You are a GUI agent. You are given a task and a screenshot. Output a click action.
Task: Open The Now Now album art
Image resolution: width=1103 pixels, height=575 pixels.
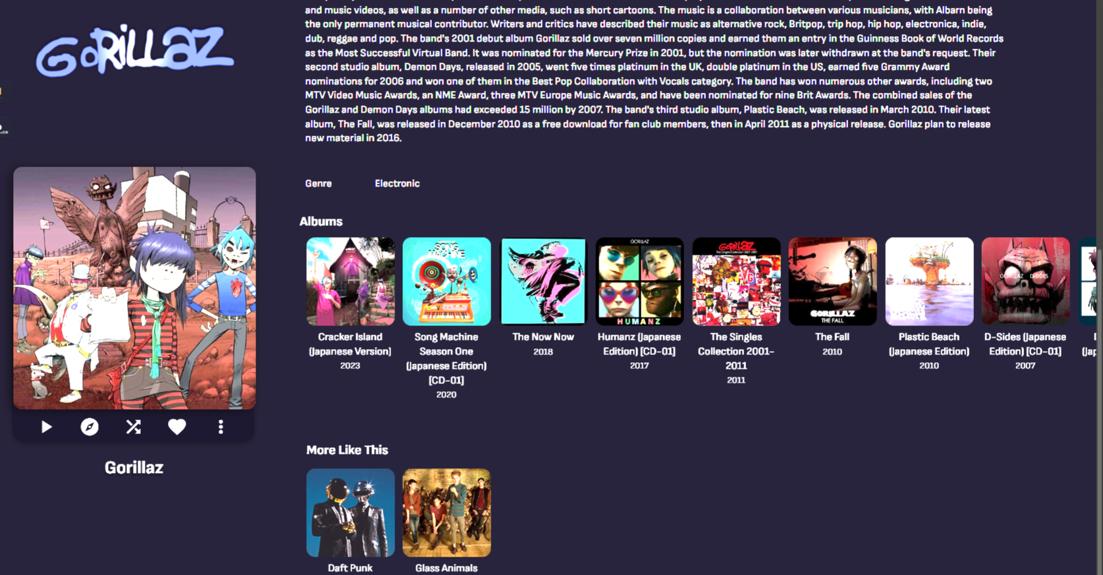543,281
